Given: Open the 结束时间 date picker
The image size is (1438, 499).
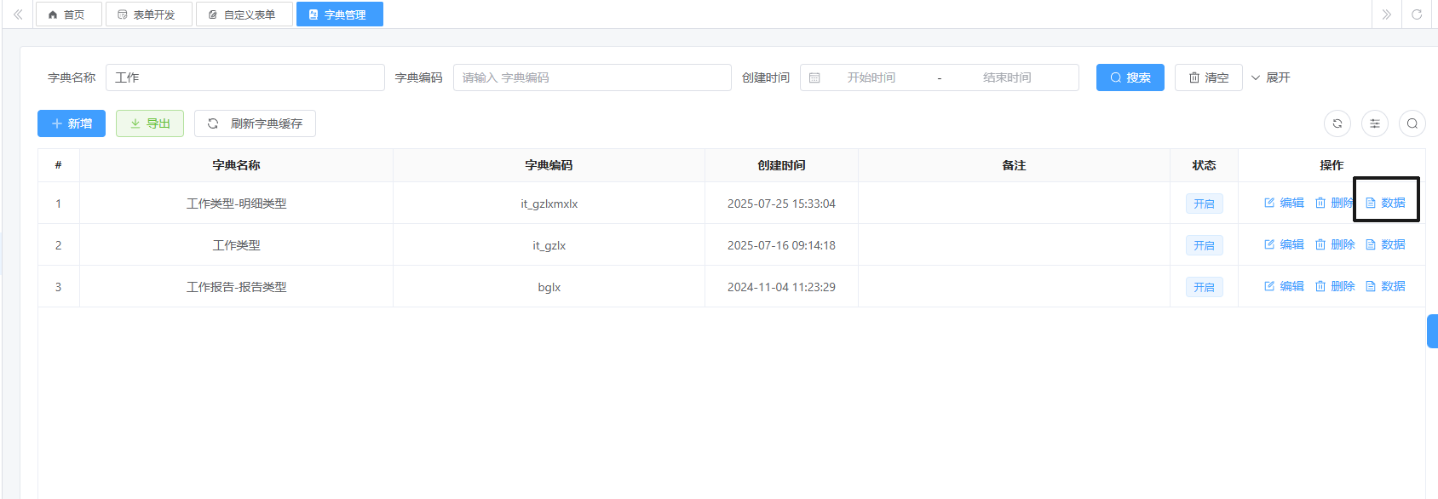Looking at the screenshot, I should click(1006, 77).
